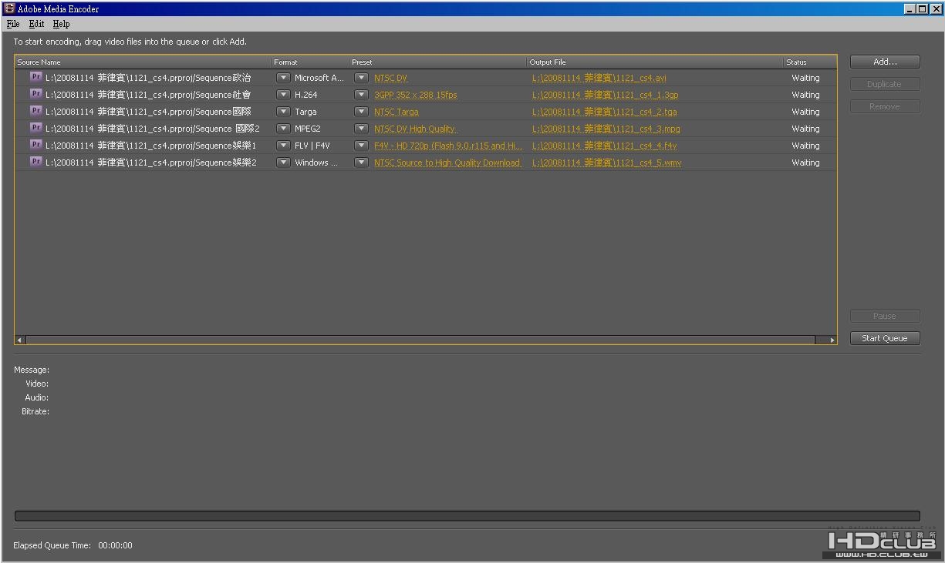Click Waiting status of the 1121_cs4.avi row
Viewport: 945px width, 563px height.
pos(805,78)
